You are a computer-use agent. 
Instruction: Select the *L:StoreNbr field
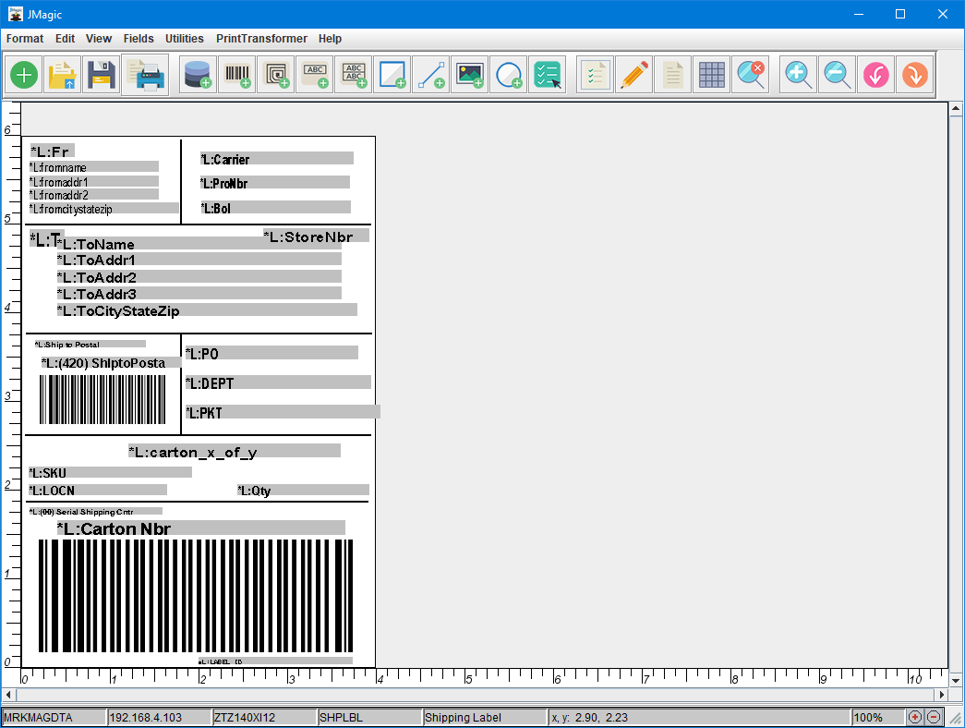317,236
